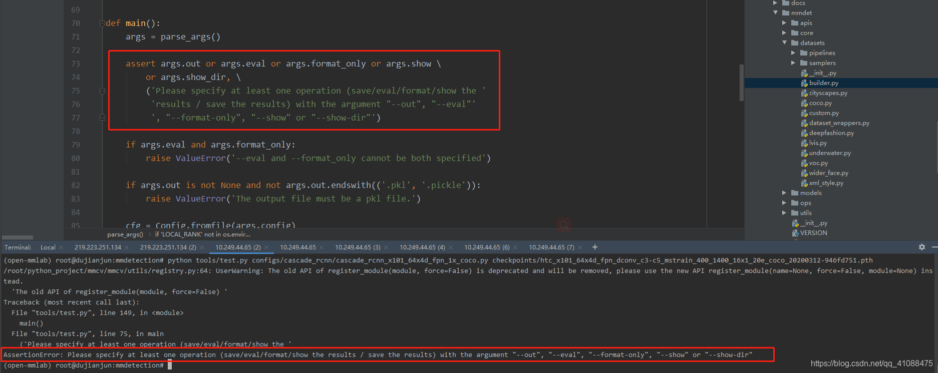Expand the pipelines folder arrow
Screen dimensions: 938x373
(793, 53)
